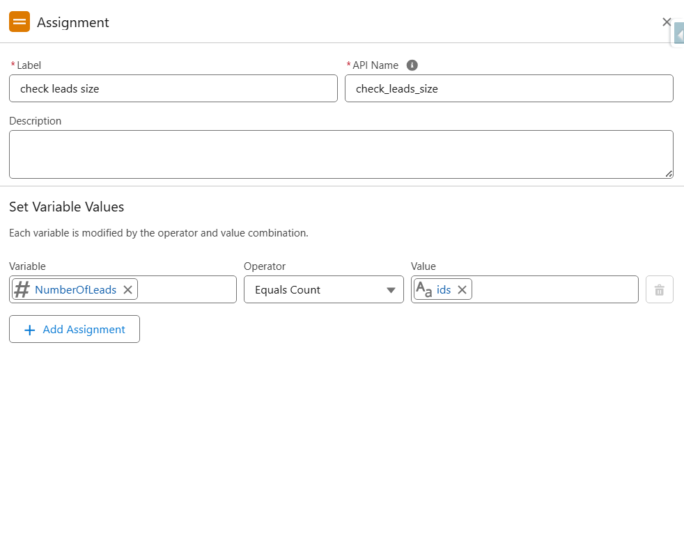Viewport: 684px width, 537px height.
Task: Click inside the Label text field
Action: tap(173, 88)
